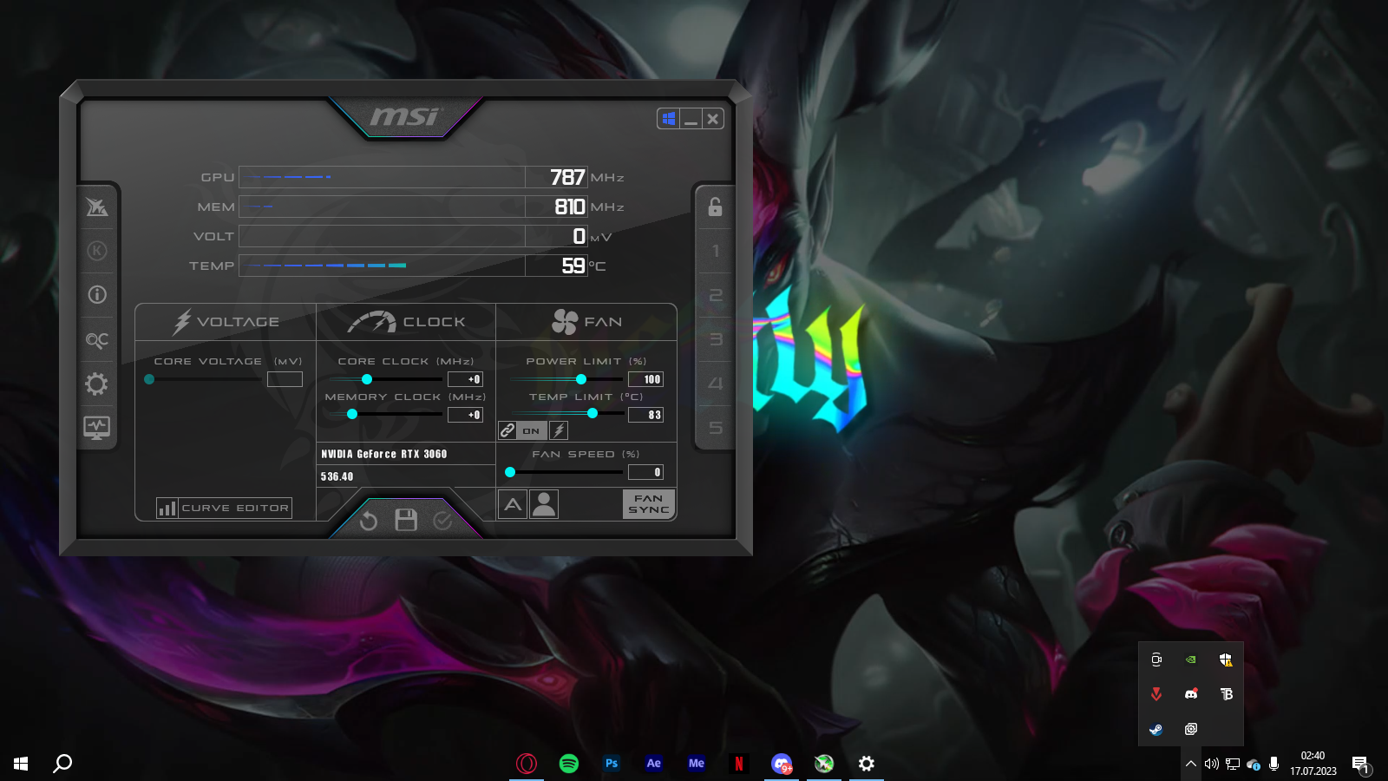Screen dimensions: 1388x781
Task: Click the profile lock icon
Action: pyautogui.click(x=715, y=207)
